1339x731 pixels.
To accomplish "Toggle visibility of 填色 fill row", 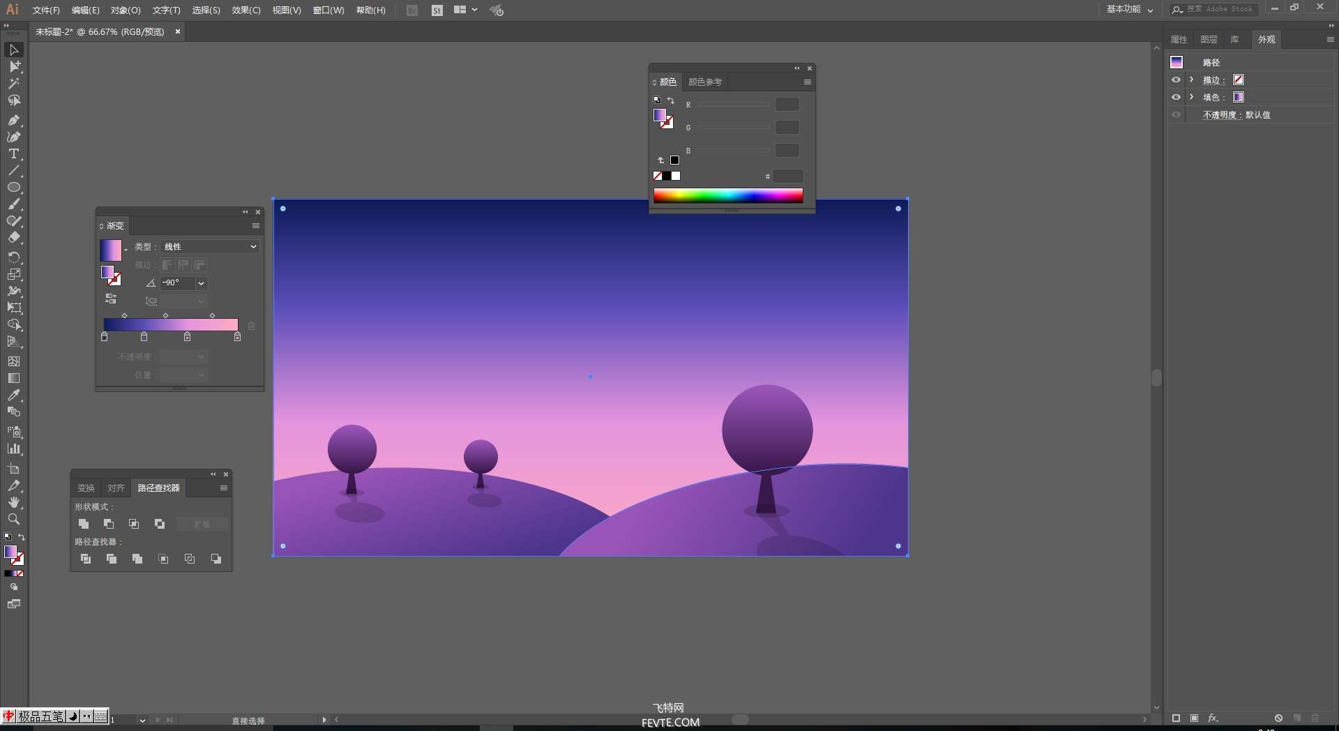I will click(1176, 97).
